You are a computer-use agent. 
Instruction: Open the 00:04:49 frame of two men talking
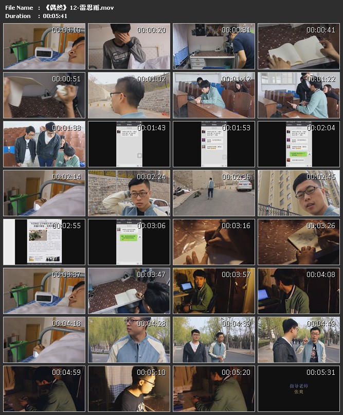(299, 340)
